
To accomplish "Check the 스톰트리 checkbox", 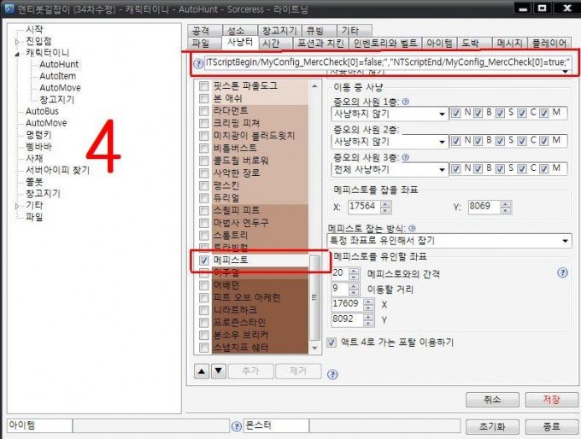I will tap(204, 235).
